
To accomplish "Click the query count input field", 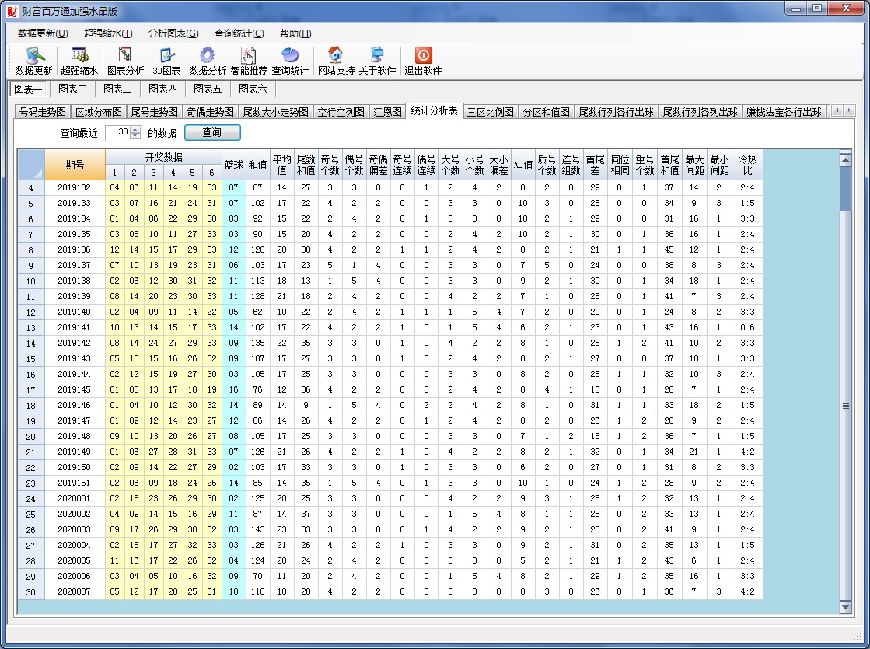I will [x=118, y=133].
